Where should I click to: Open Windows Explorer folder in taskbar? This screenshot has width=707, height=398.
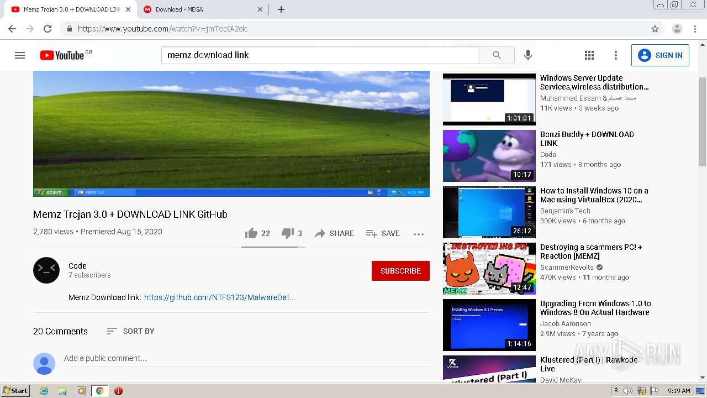tap(62, 391)
